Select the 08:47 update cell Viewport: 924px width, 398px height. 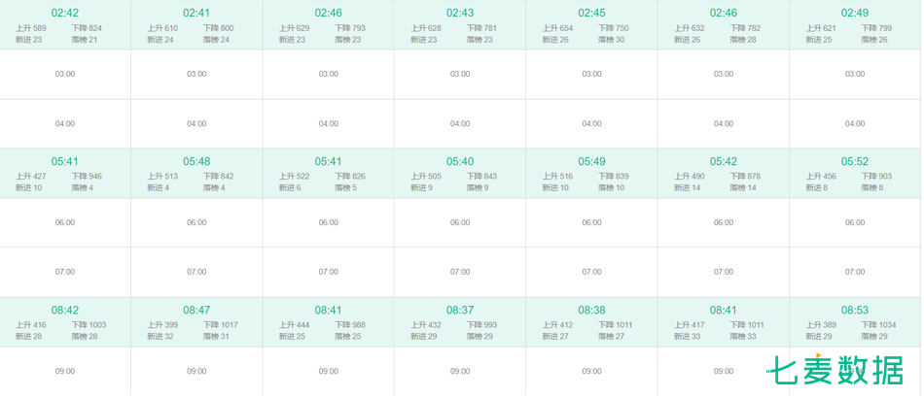click(x=196, y=322)
